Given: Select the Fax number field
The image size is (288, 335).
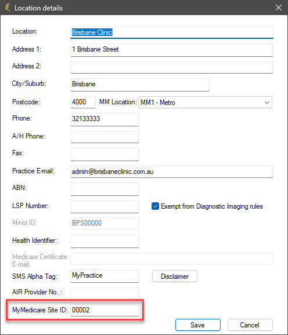Looking at the screenshot, I should pyautogui.click(x=105, y=154).
